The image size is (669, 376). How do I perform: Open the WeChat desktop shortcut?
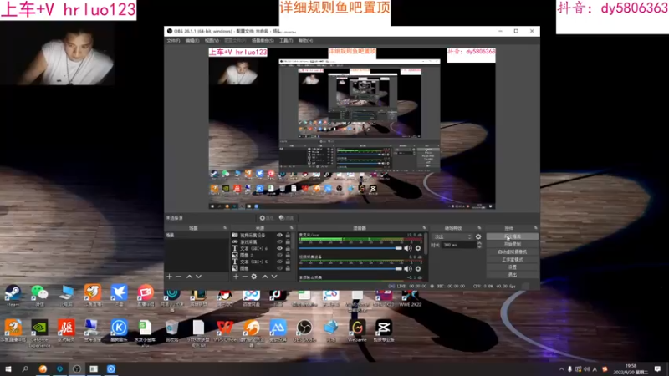pos(39,296)
